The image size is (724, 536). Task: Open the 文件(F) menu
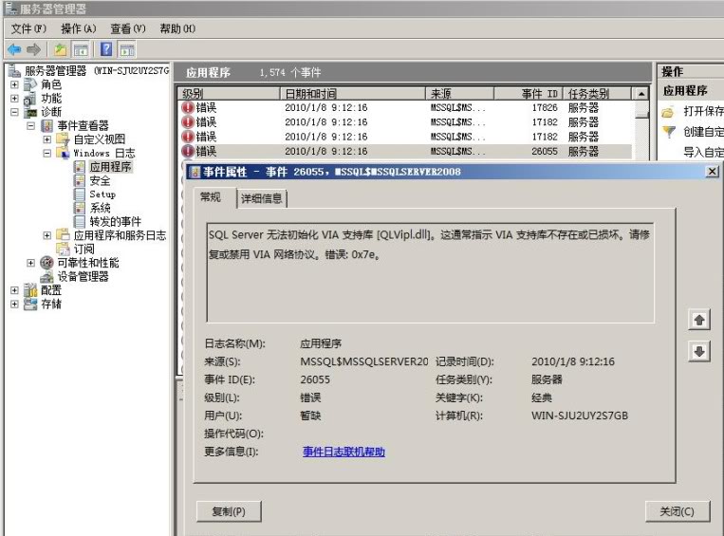click(x=28, y=28)
